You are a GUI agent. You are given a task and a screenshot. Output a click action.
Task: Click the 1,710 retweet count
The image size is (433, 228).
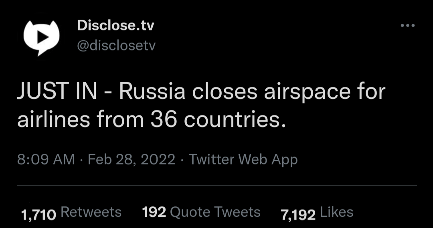(x=38, y=213)
